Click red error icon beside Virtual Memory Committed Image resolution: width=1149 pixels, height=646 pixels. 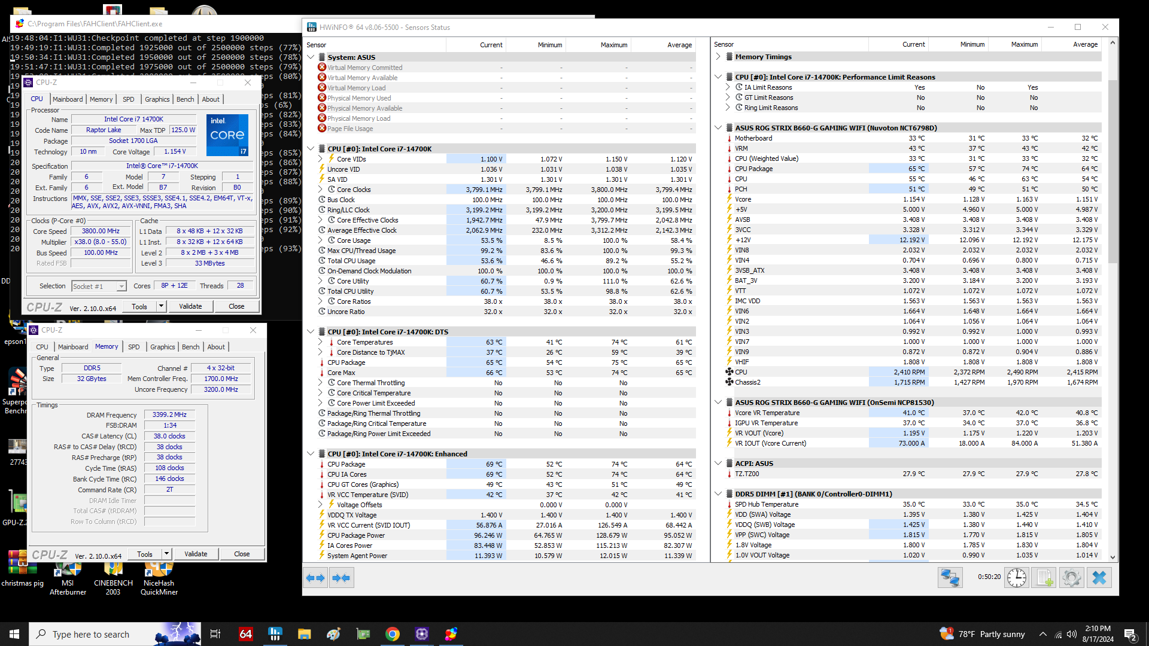[322, 68]
